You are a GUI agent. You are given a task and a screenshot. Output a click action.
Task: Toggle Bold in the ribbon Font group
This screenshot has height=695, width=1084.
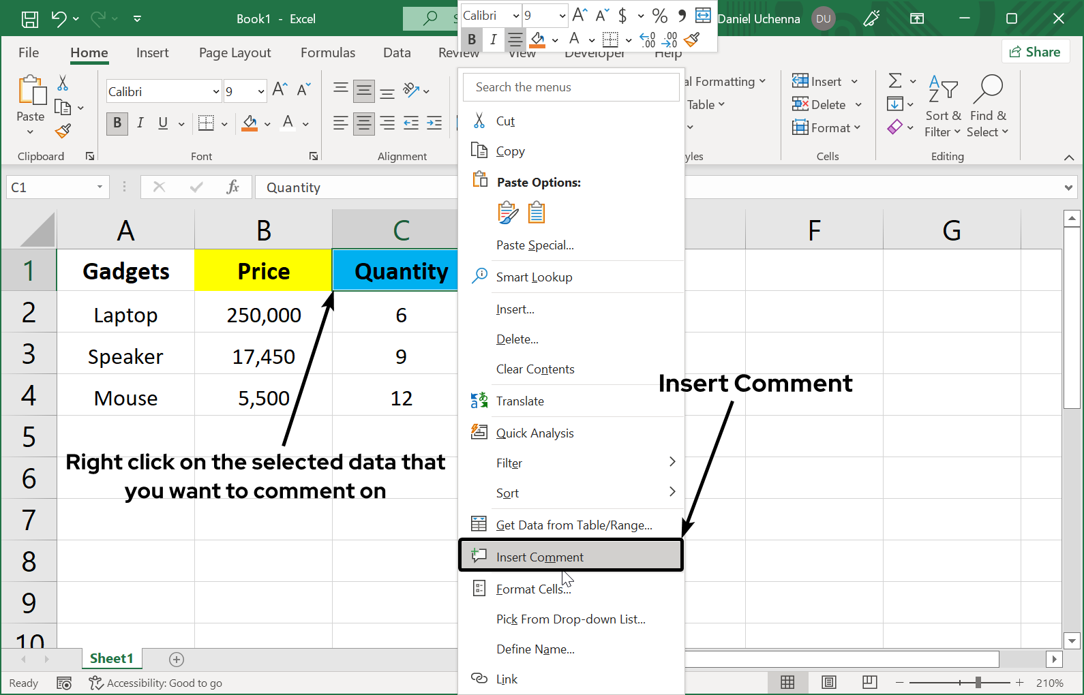point(117,123)
